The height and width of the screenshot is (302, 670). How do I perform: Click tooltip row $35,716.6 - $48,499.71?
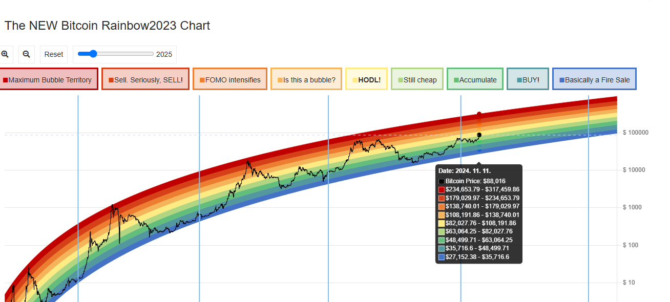[474, 248]
